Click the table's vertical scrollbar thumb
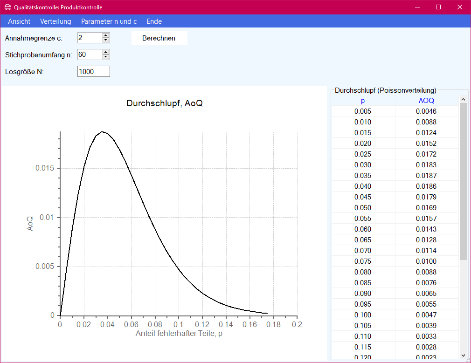The width and height of the screenshot is (471, 363). (463, 181)
